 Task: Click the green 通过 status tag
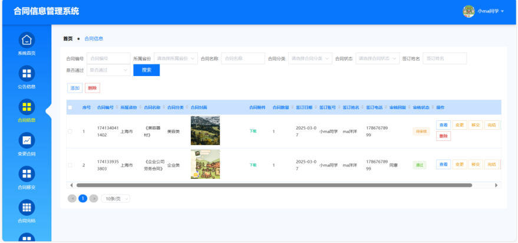pos(420,165)
